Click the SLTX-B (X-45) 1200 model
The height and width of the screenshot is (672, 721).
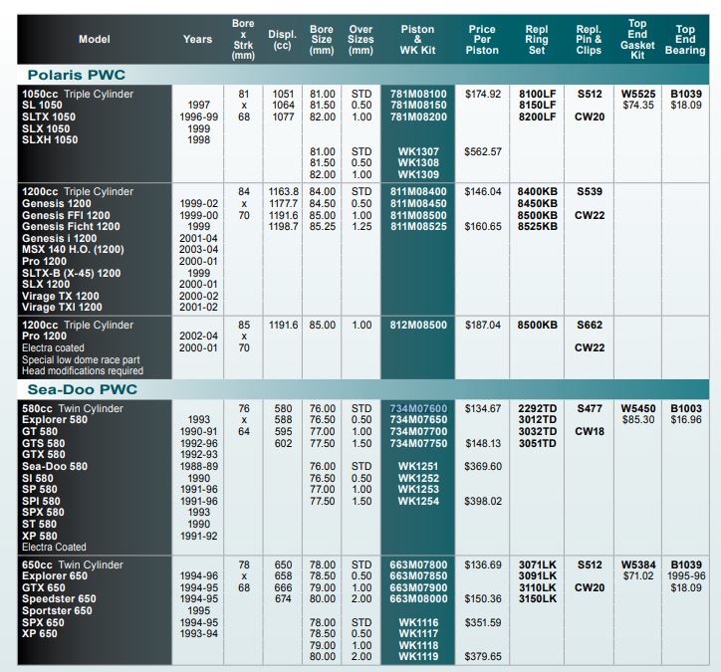click(72, 273)
